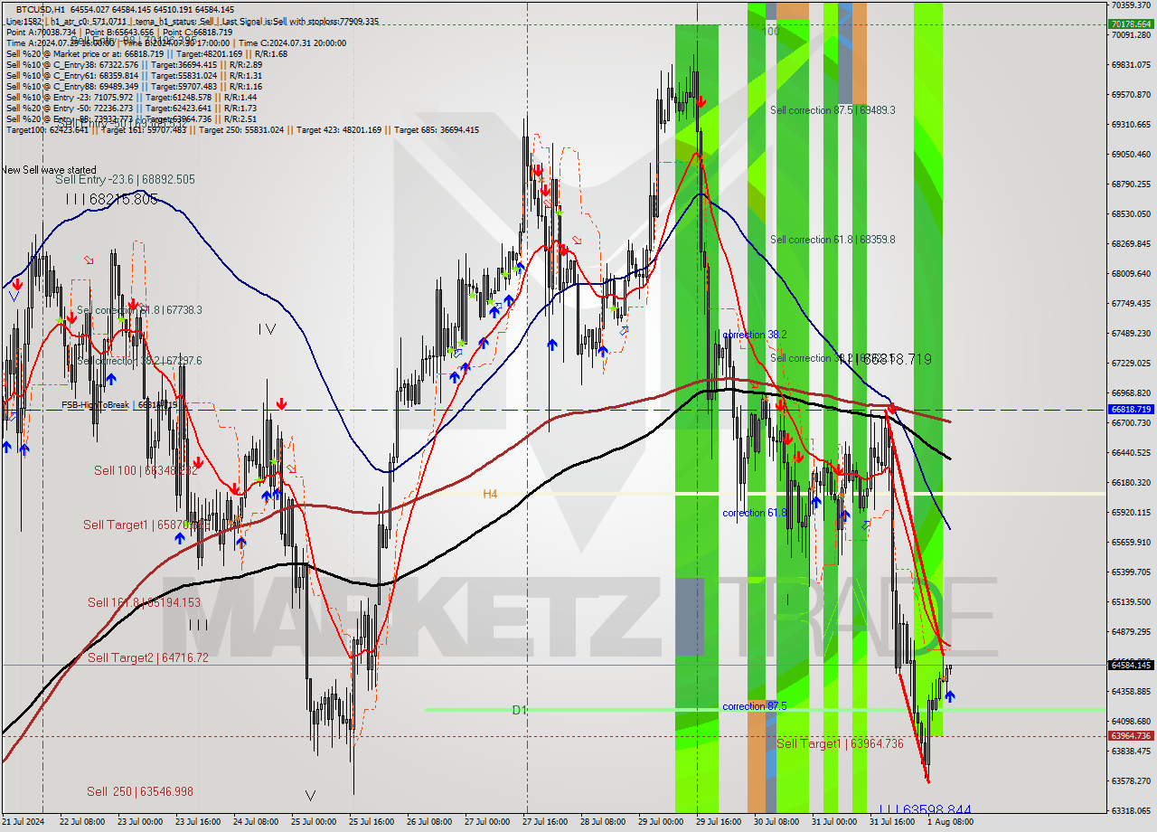Click the '30 Jul 08:00' time label

coord(776,822)
